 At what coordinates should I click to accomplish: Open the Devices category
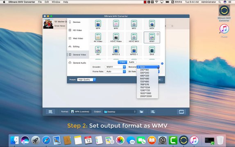(x=78, y=22)
